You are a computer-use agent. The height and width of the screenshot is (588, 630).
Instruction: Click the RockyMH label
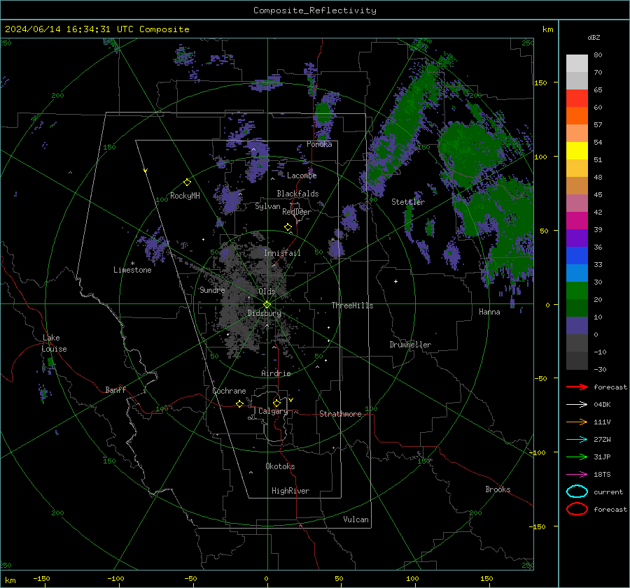185,196
